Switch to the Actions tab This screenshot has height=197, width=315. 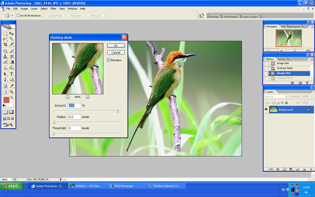click(x=281, y=59)
